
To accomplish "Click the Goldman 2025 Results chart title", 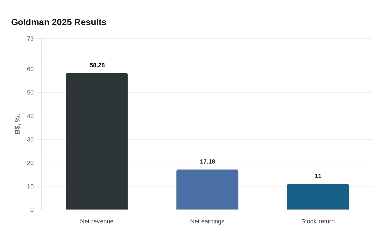I will [x=58, y=22].
